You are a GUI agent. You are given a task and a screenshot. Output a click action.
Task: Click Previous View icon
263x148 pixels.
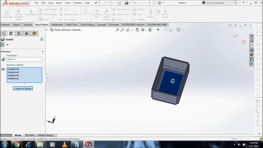(127, 30)
